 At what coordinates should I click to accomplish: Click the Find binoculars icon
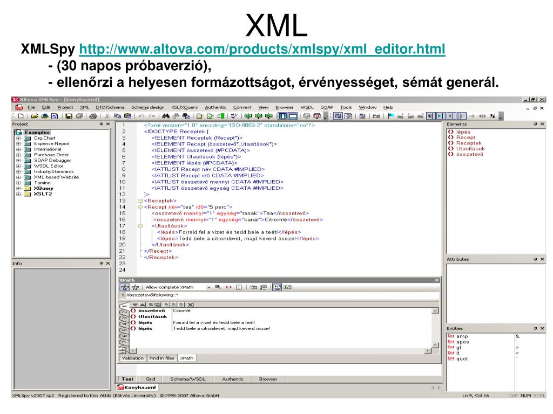(x=166, y=116)
